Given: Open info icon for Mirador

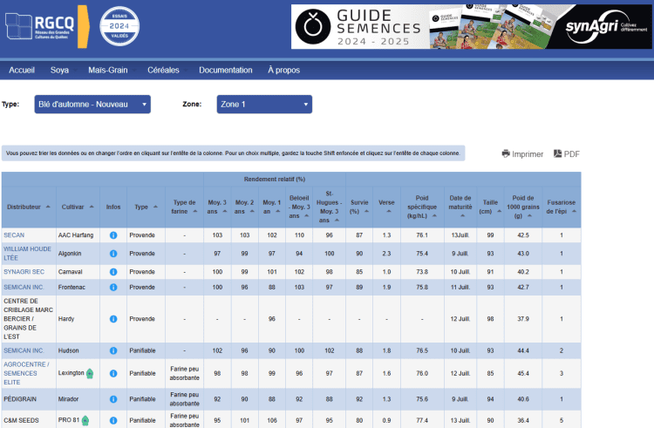Looking at the screenshot, I should [113, 399].
